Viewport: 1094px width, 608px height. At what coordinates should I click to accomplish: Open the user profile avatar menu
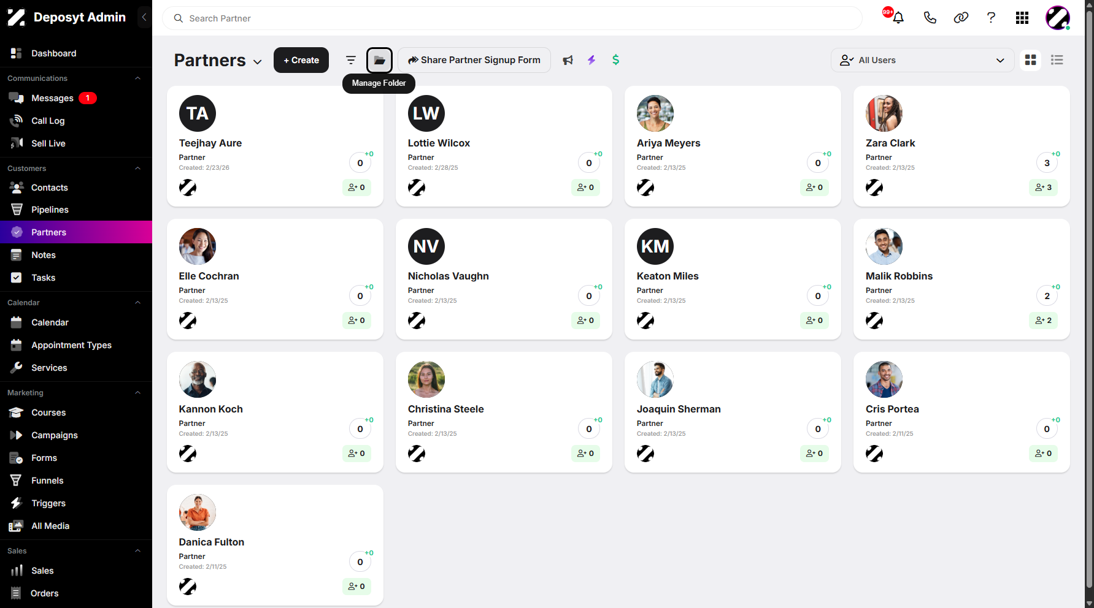[1058, 18]
